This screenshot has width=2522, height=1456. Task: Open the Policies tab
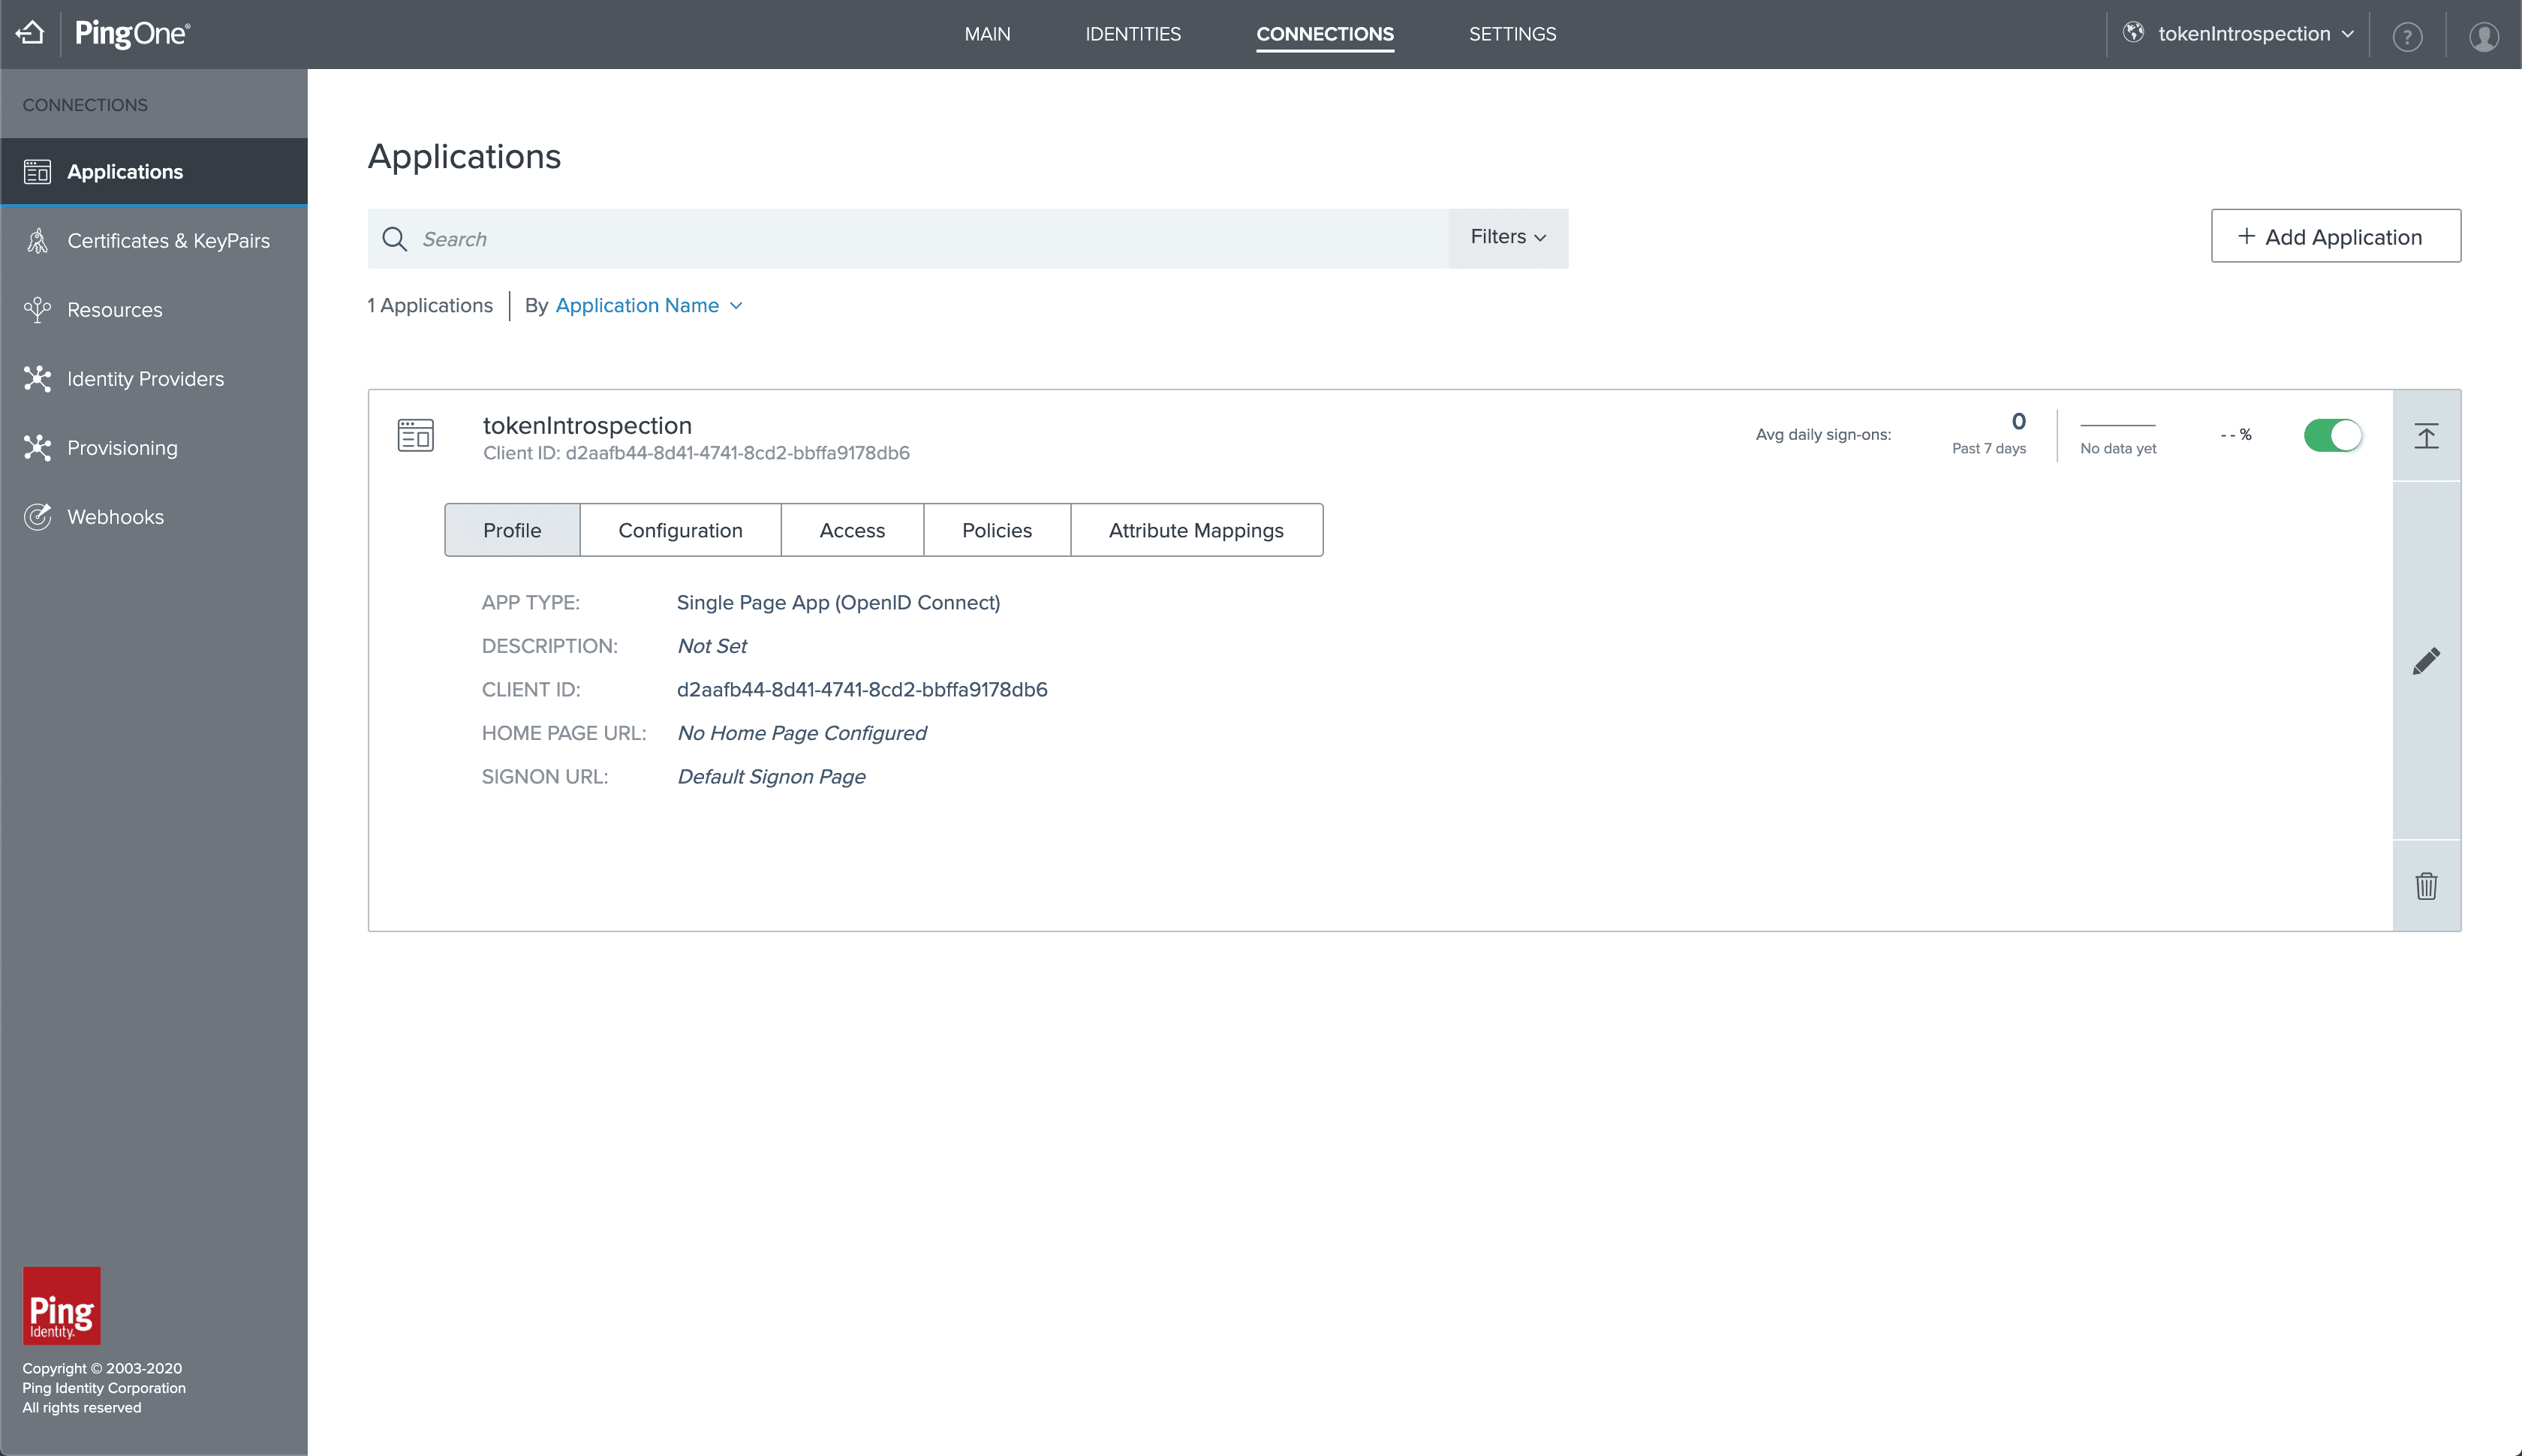pos(996,531)
